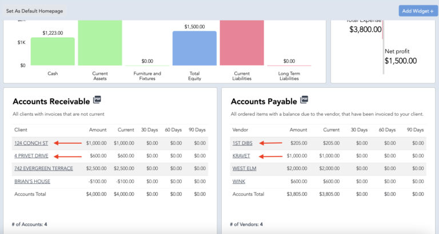Click the green Cash bar in chart
The width and height of the screenshot is (439, 234).
point(53,51)
